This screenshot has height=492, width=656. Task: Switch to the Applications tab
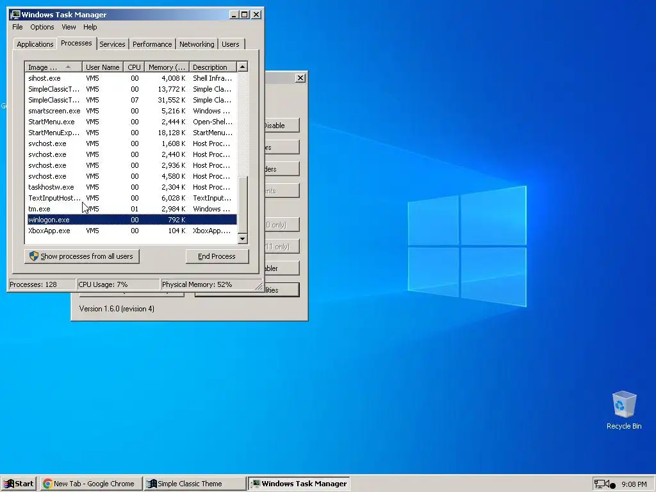35,44
